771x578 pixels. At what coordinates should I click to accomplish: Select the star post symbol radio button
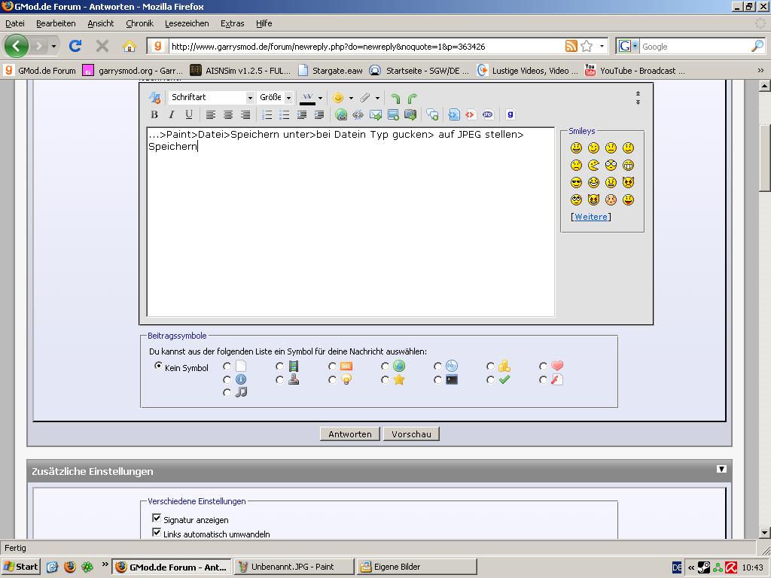coord(385,380)
